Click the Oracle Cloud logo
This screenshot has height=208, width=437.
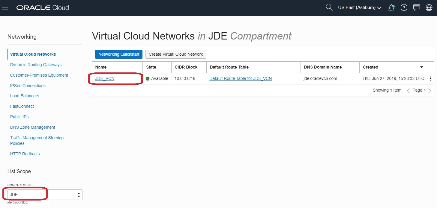coord(43,7)
